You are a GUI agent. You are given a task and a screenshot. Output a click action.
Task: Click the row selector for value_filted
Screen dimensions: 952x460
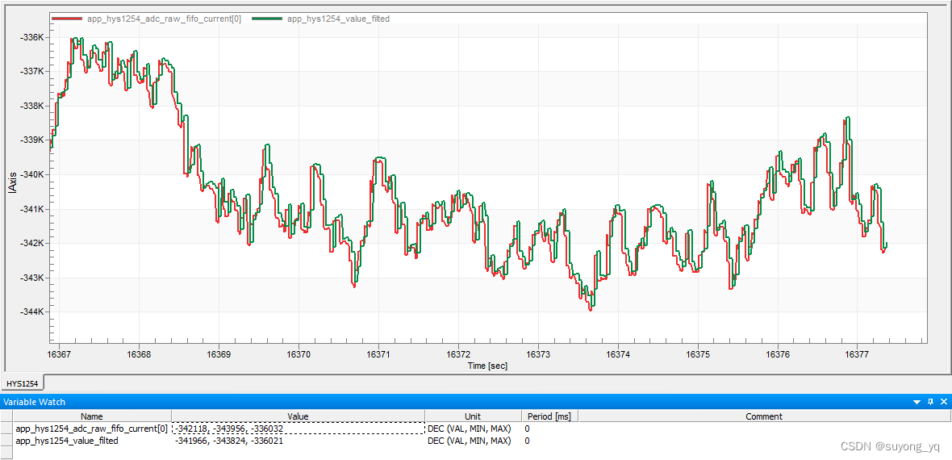(x=6, y=441)
